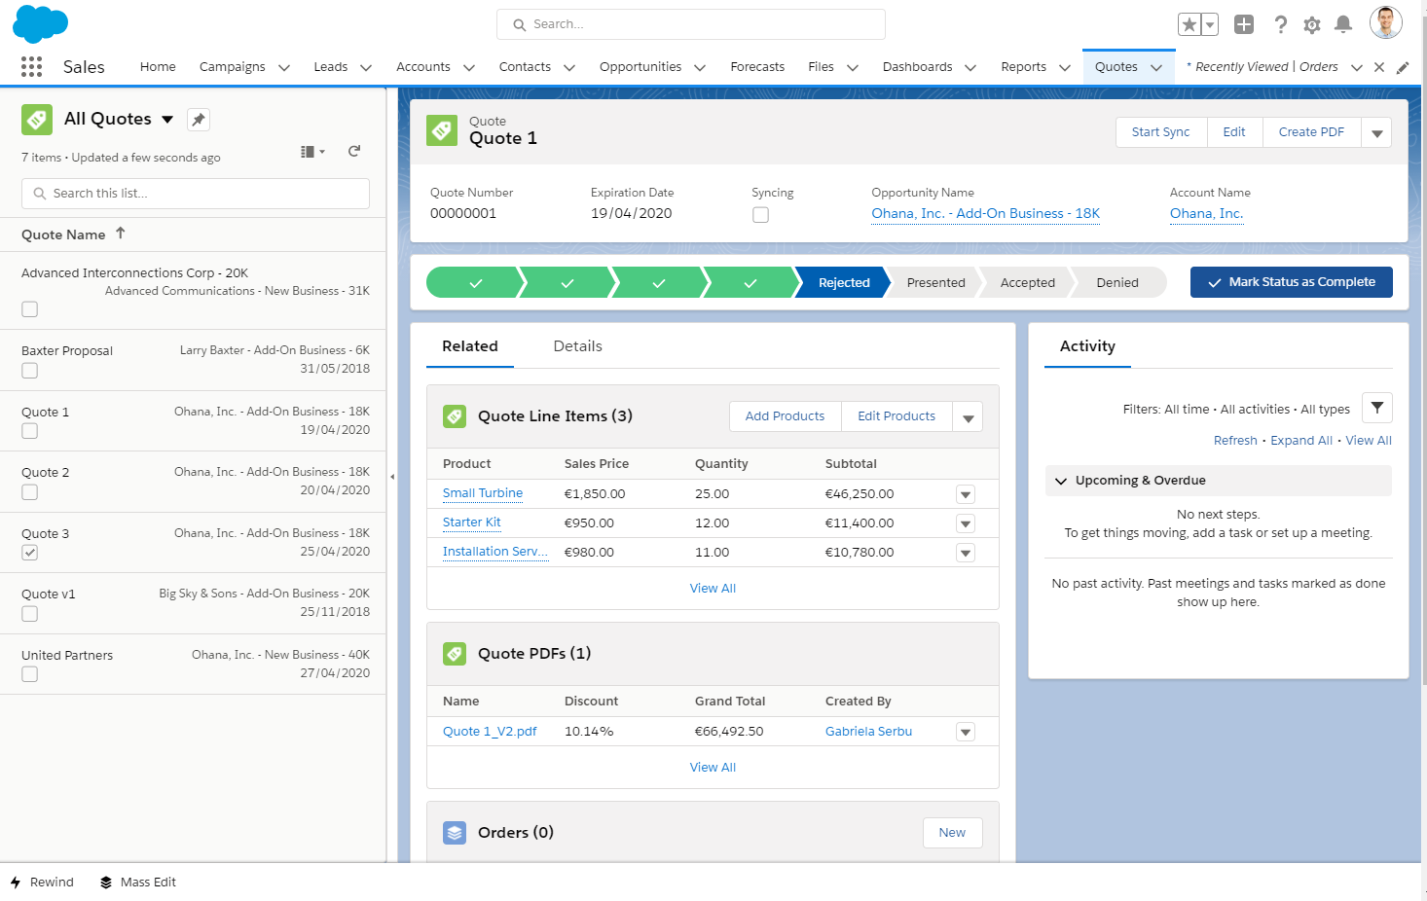Viewport: 1427px width, 901px height.
Task: Check the Quote v1 row checkbox
Action: pyautogui.click(x=30, y=614)
